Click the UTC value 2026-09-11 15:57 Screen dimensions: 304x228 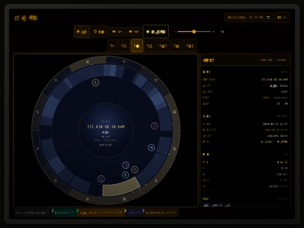click(276, 130)
